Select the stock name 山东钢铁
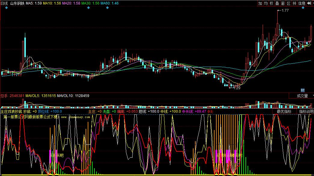Image resolution: width=314 pixels, height=176 pixels. coord(17,3)
